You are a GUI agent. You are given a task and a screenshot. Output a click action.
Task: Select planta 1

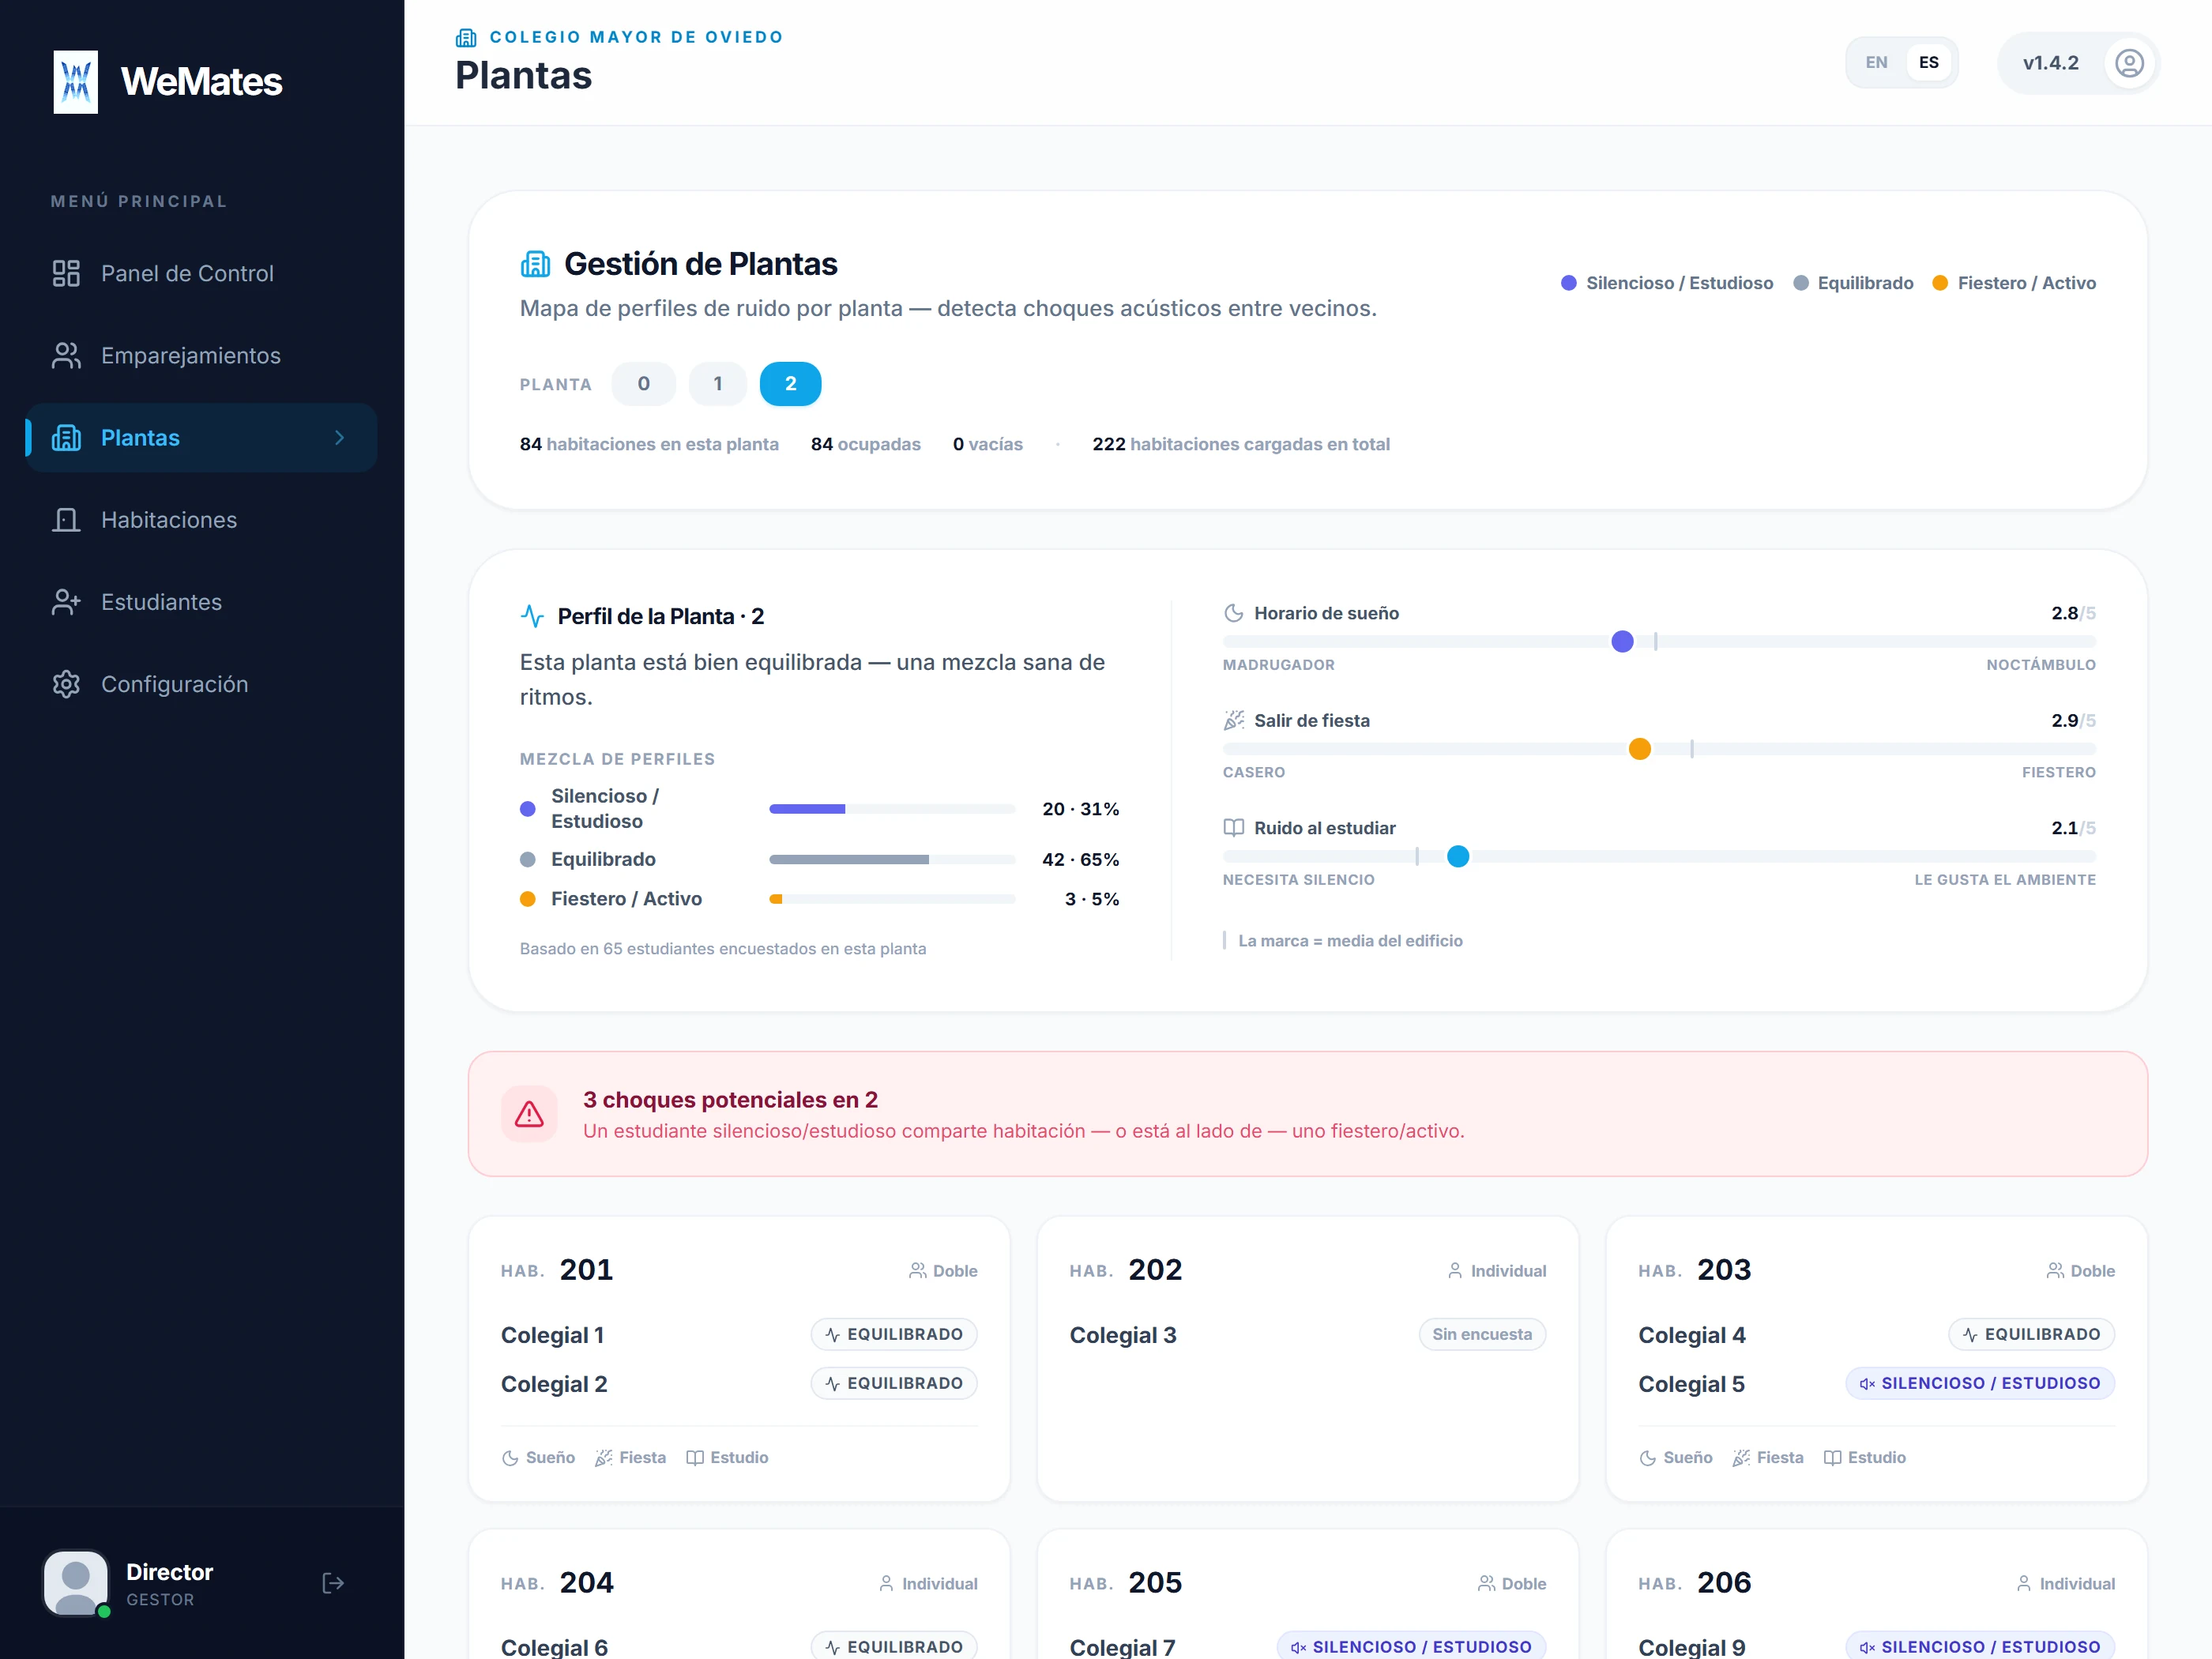click(x=718, y=384)
